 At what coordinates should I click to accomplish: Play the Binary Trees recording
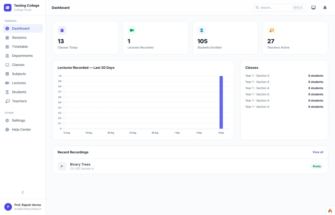click(x=62, y=166)
